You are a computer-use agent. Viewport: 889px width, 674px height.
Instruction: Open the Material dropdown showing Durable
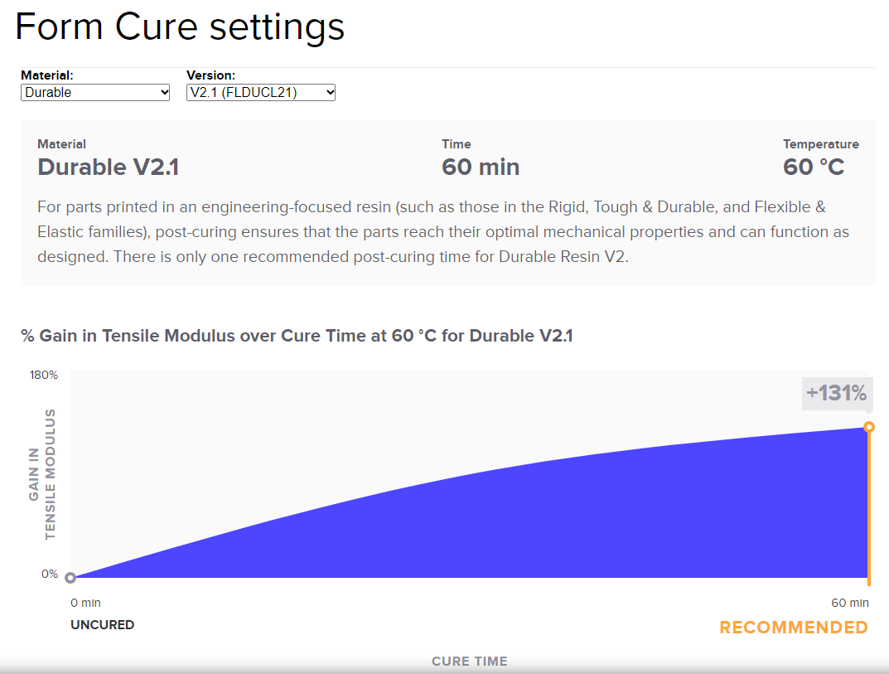(x=95, y=93)
